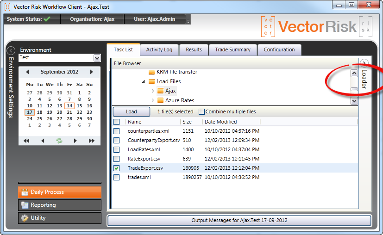
Task: Go to next month in calendar header
Action: (x=92, y=72)
